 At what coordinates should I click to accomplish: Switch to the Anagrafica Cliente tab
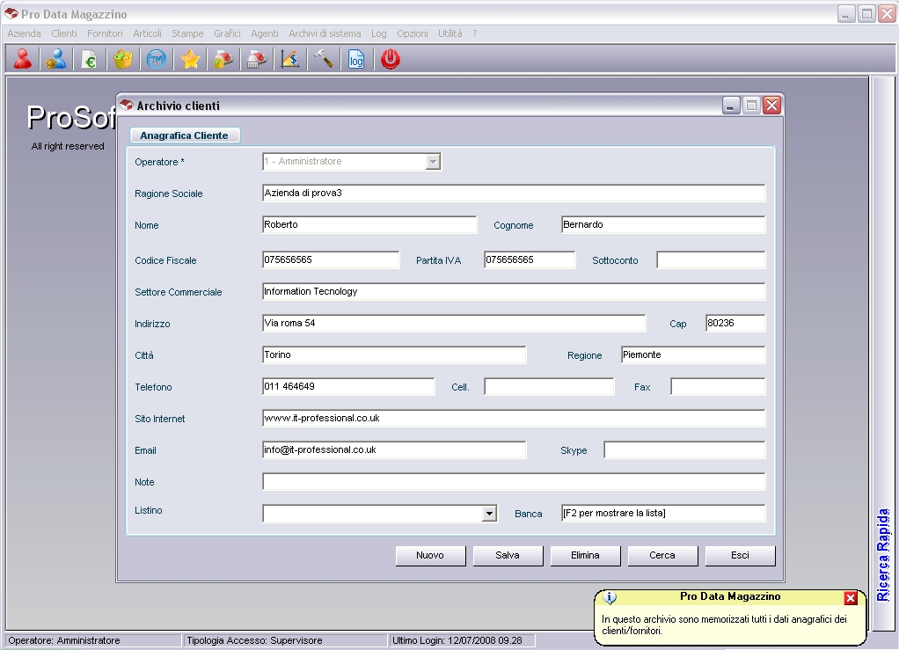[184, 135]
